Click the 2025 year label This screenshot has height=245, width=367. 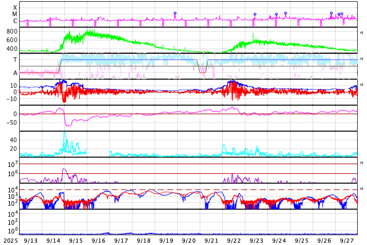click(9, 240)
